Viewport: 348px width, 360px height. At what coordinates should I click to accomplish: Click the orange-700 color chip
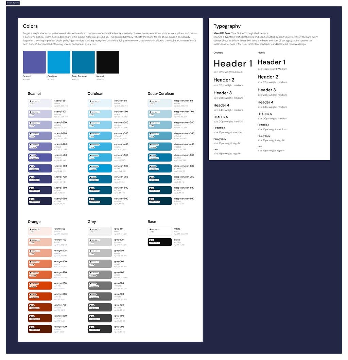point(40,307)
